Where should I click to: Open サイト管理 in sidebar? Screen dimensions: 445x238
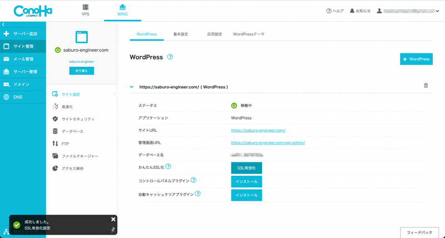point(23,47)
